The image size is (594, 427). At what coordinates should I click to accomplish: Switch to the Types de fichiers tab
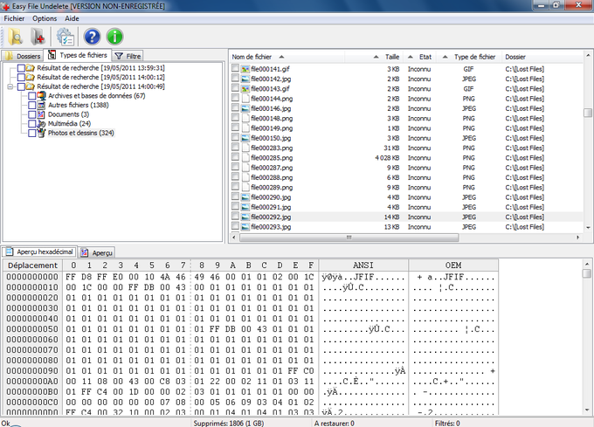point(78,55)
